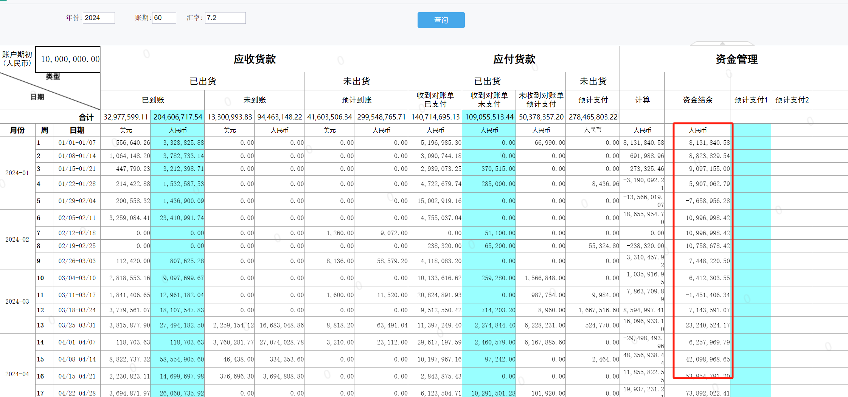
Task: Click the 预计支付1 column header
Action: click(751, 100)
